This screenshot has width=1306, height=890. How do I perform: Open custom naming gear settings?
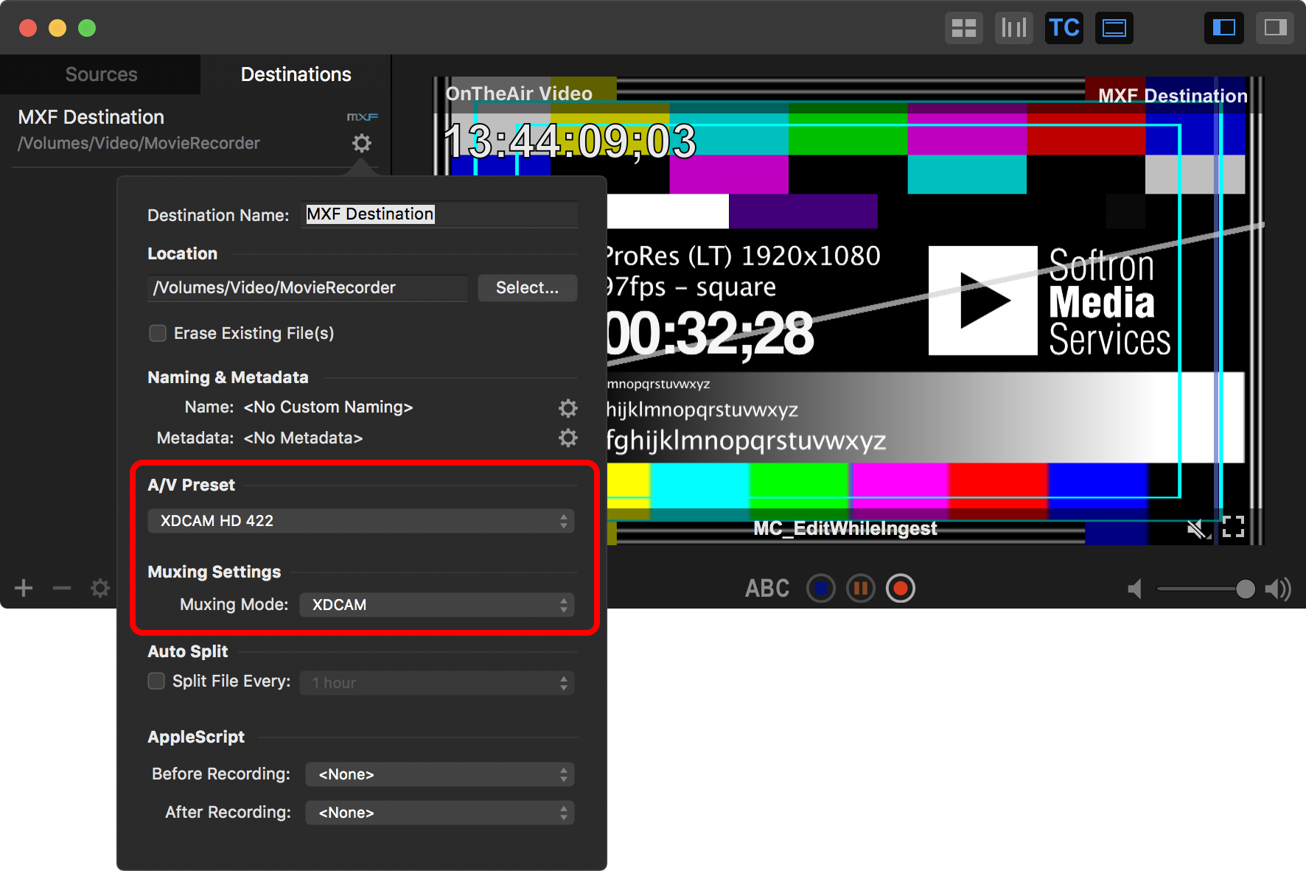(568, 407)
